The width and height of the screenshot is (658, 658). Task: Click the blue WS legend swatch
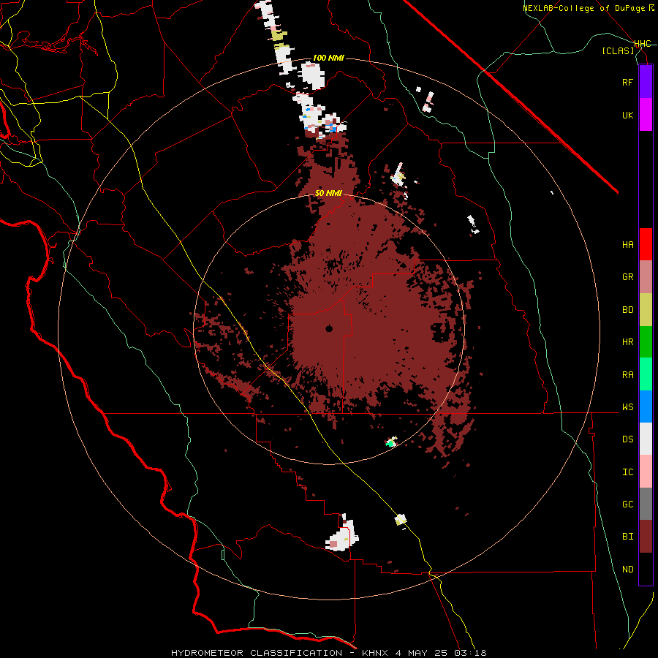tap(646, 406)
